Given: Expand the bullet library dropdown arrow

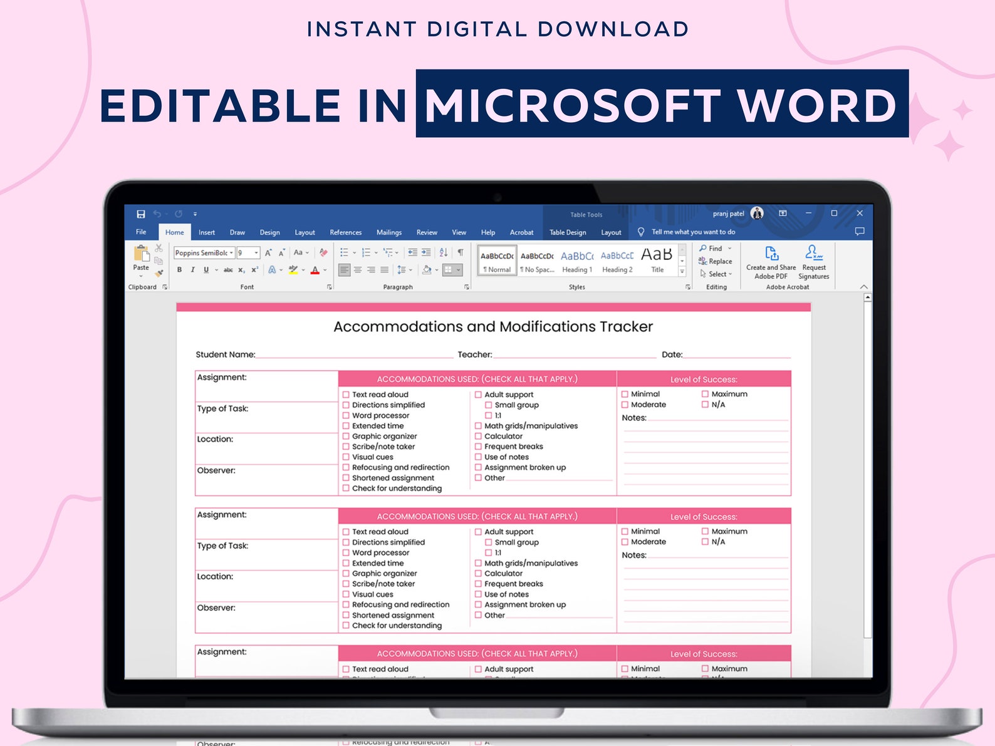Looking at the screenshot, I should [x=354, y=254].
